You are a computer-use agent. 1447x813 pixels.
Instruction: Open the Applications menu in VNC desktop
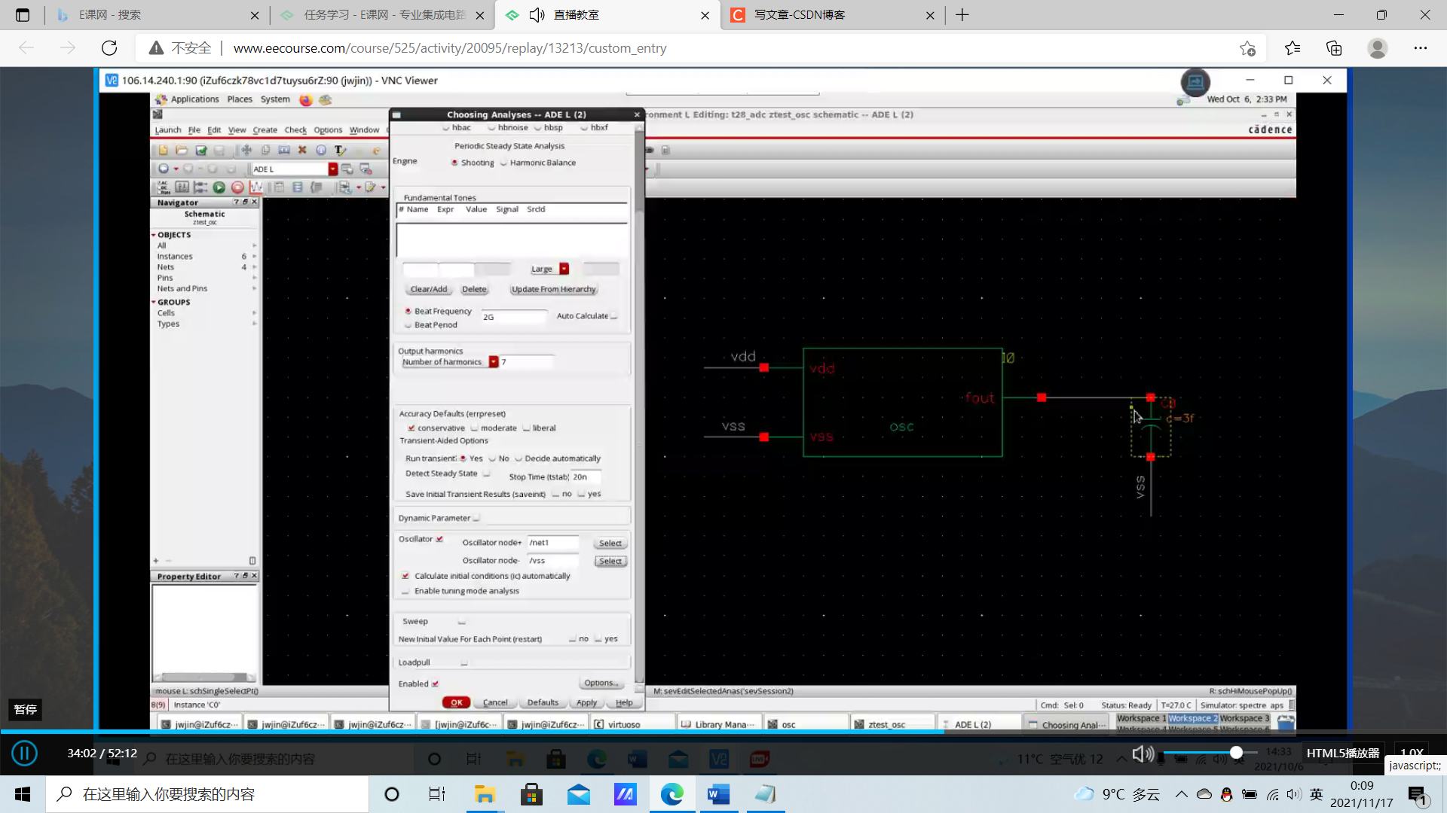click(194, 99)
